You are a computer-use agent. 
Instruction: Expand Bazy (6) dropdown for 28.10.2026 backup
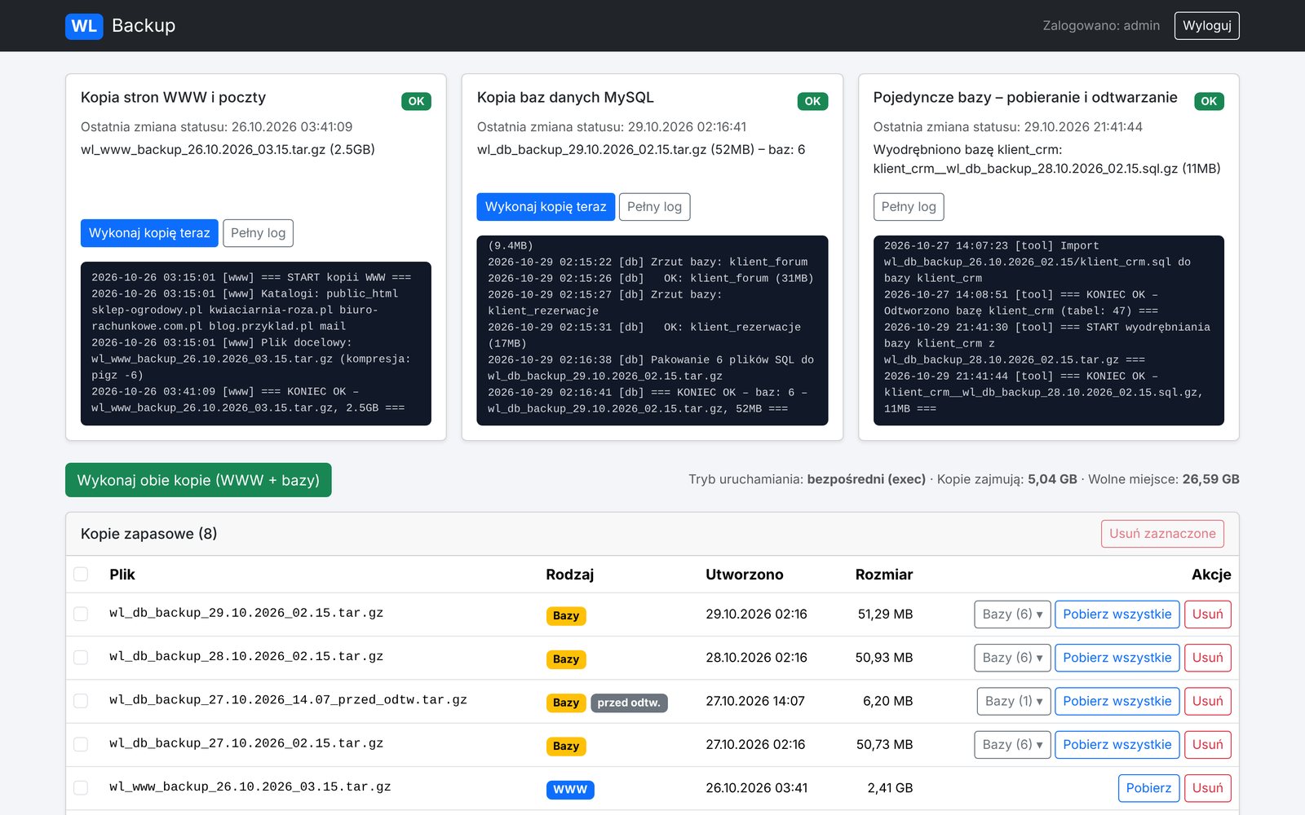pyautogui.click(x=1012, y=658)
